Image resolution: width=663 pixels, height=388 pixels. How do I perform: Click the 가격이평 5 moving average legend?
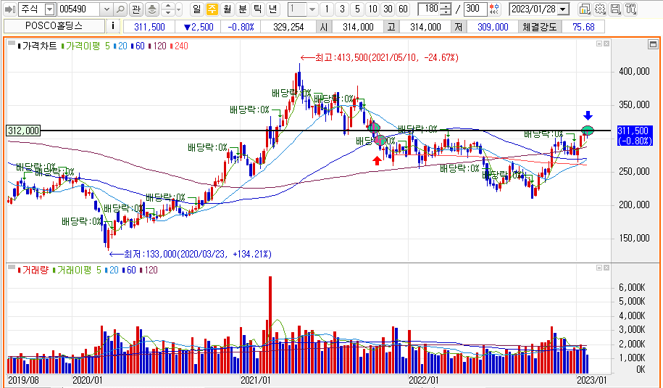click(x=86, y=46)
